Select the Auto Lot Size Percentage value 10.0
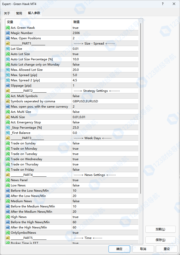The height and width of the screenshot is (255, 180). [x=76, y=59]
